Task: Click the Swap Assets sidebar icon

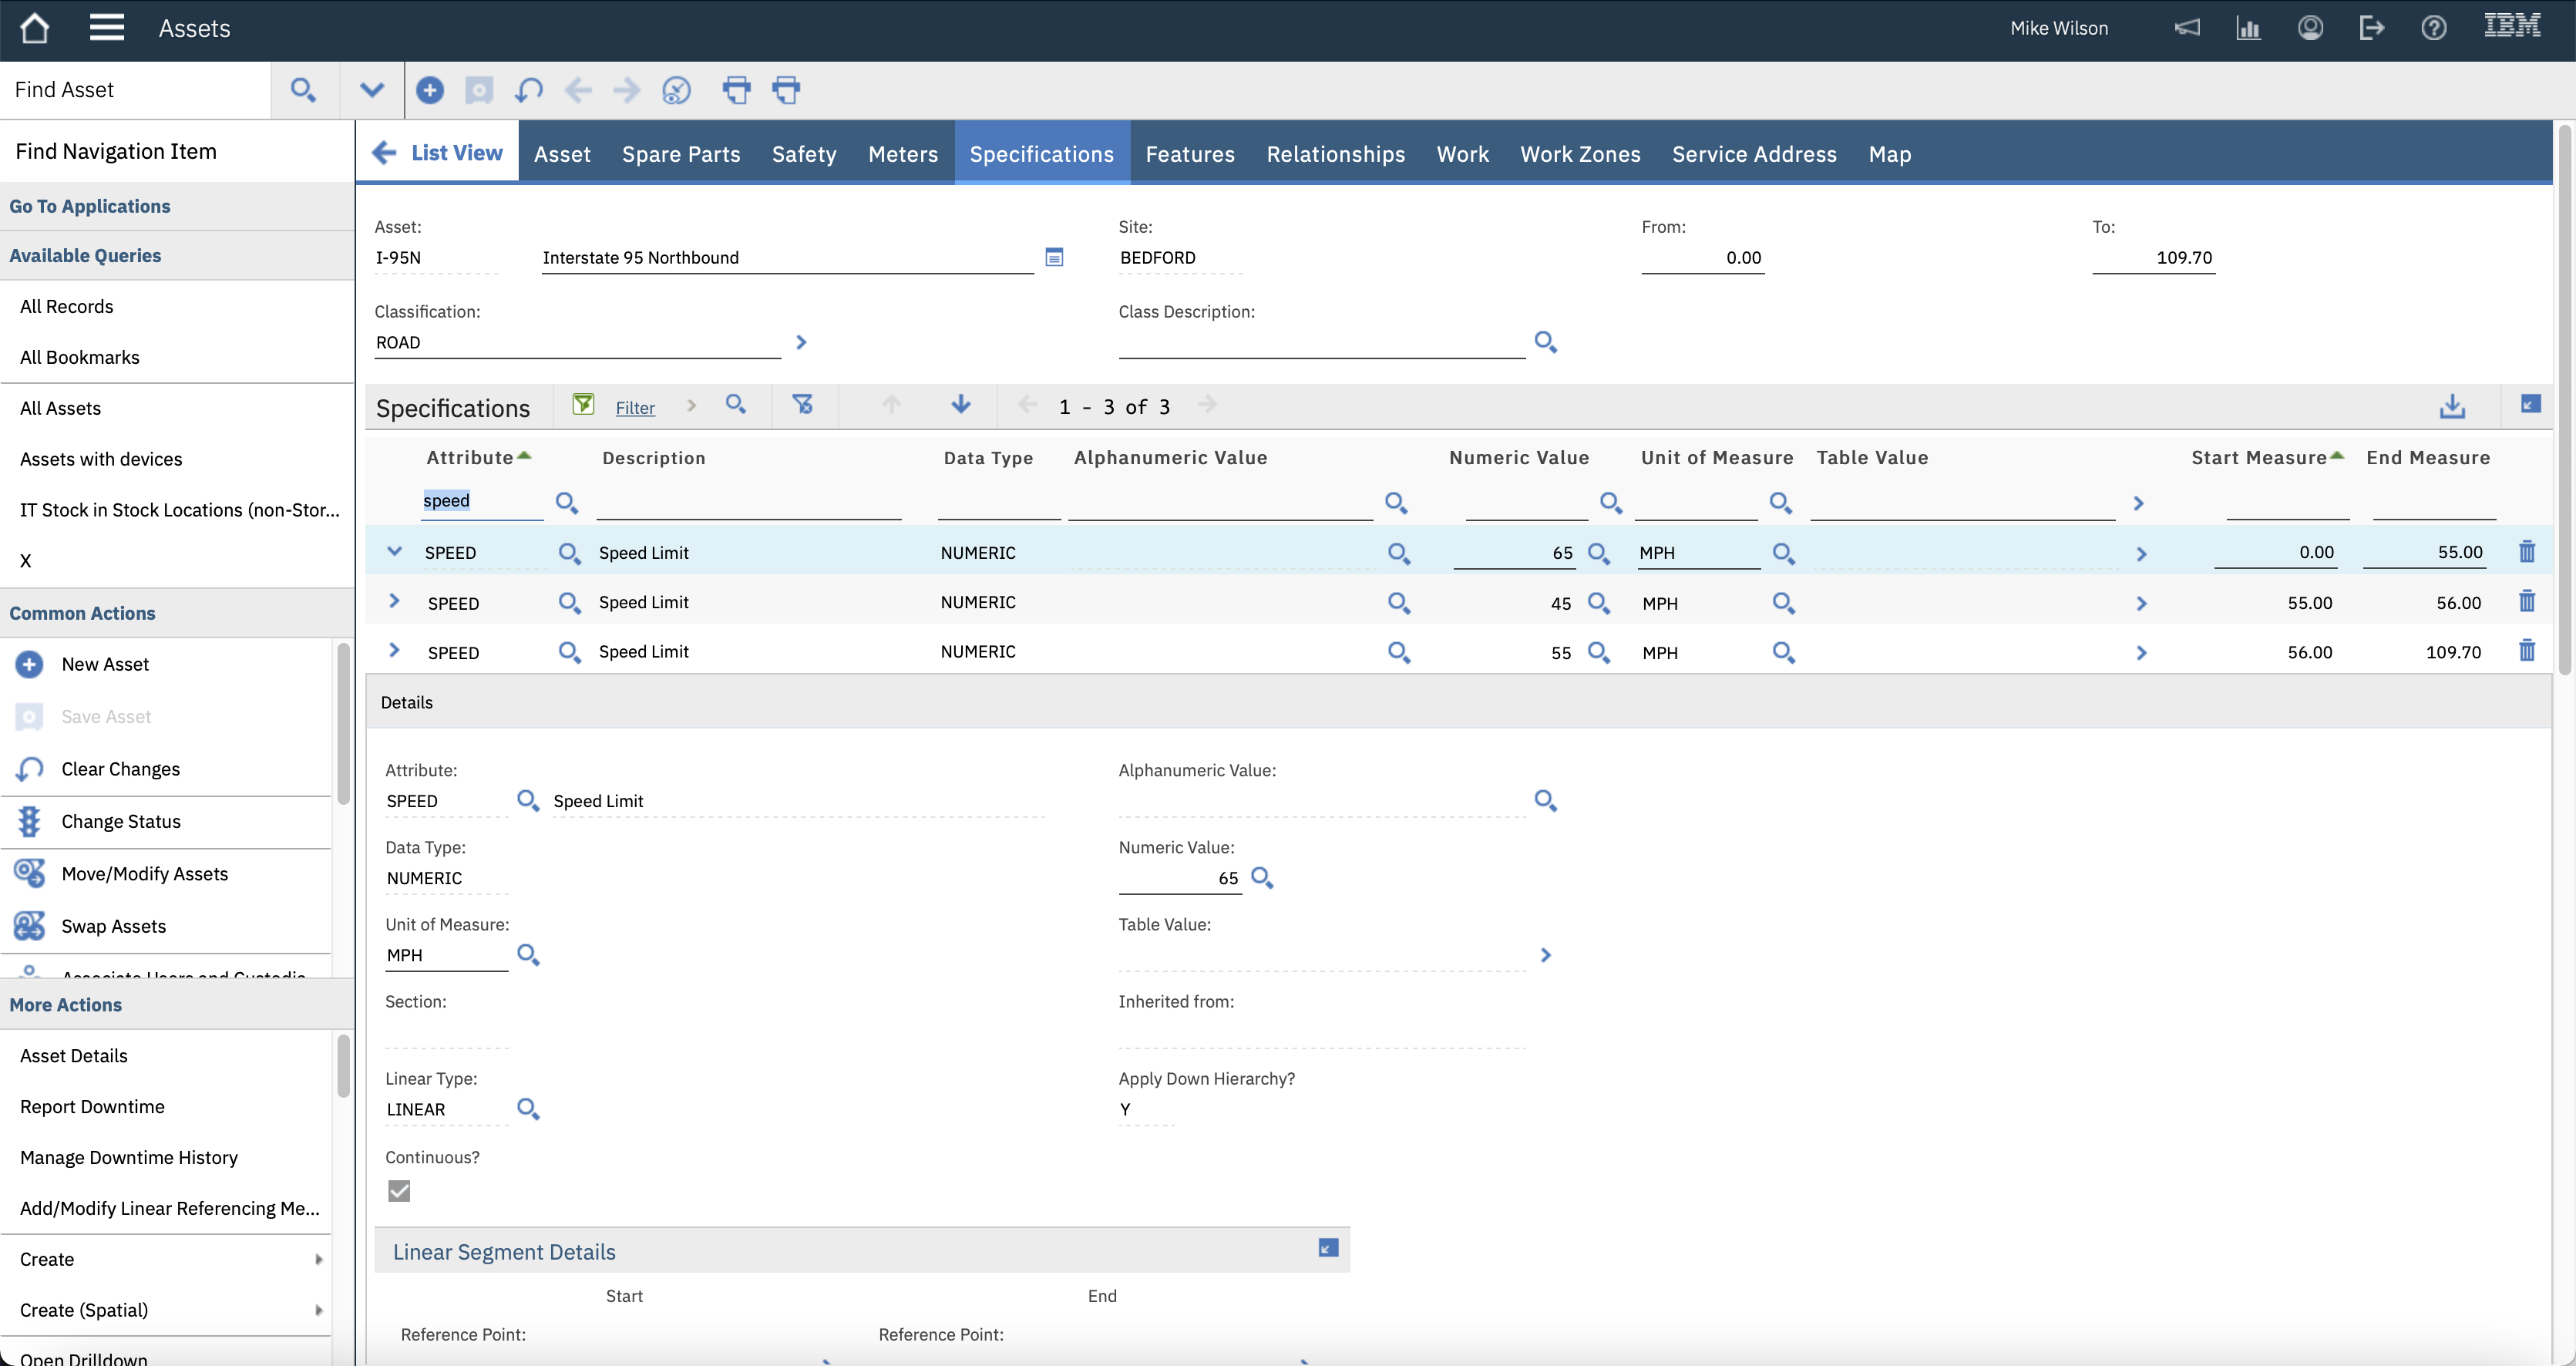Action: click(28, 925)
